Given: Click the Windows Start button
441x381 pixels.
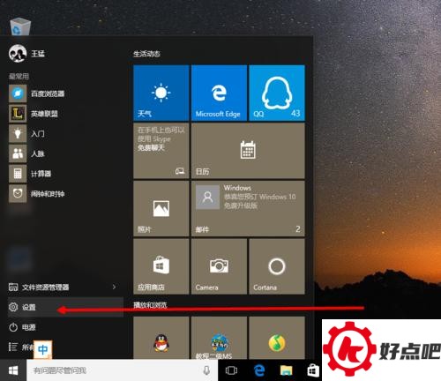Looking at the screenshot, I should click(x=13, y=370).
